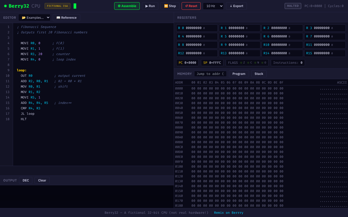The image size is (348, 217).
Task: Select register R11 box
Action: click(x=325, y=45)
